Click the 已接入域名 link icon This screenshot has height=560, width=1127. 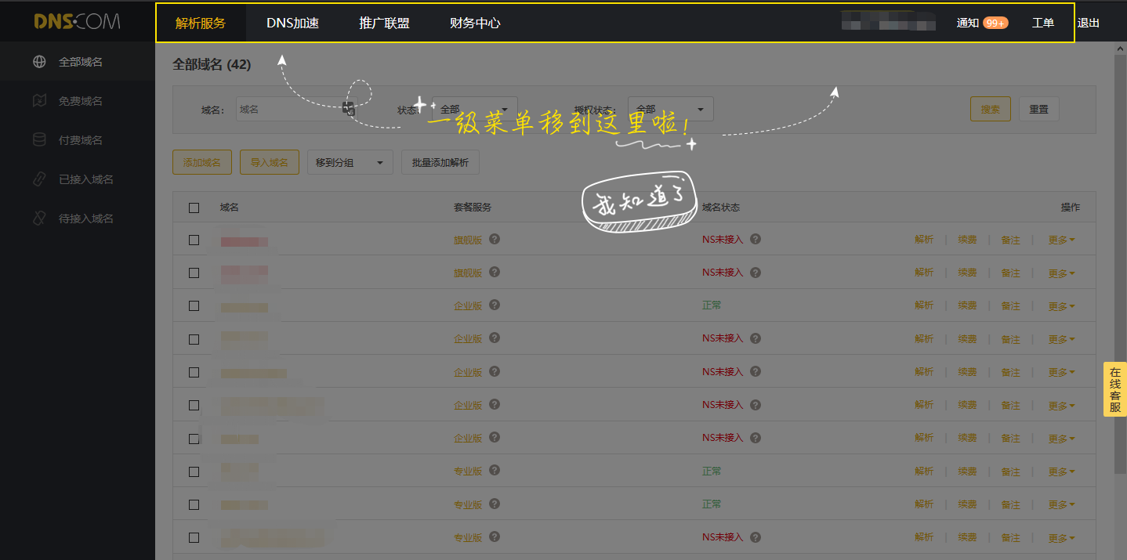pos(39,179)
